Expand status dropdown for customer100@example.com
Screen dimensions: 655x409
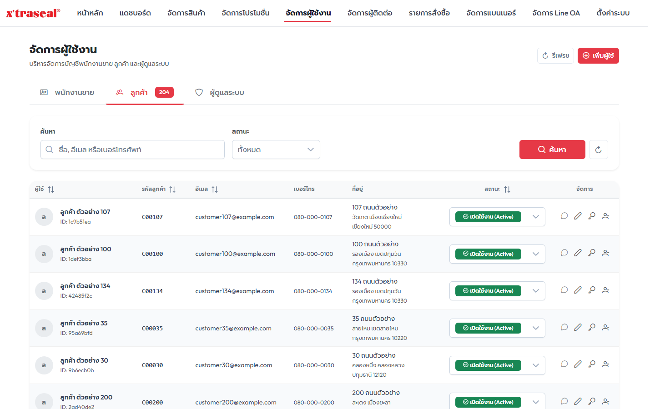tap(536, 254)
